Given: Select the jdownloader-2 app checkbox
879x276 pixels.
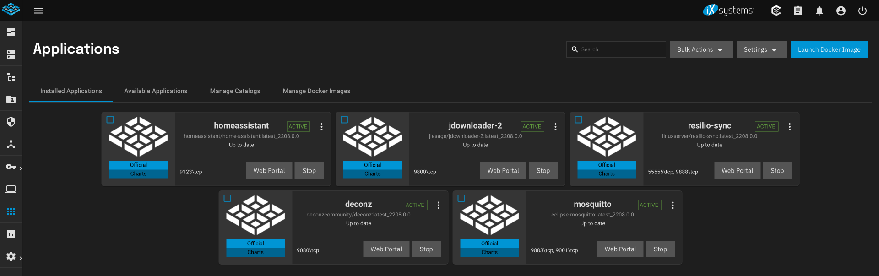Looking at the screenshot, I should [344, 120].
